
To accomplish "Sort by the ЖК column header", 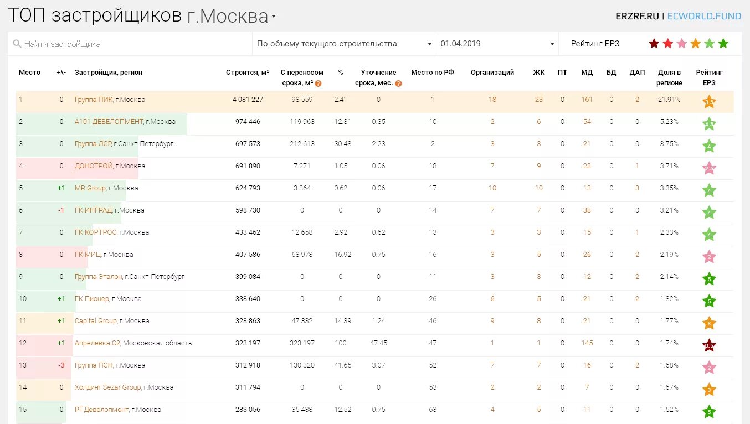I will coord(539,73).
